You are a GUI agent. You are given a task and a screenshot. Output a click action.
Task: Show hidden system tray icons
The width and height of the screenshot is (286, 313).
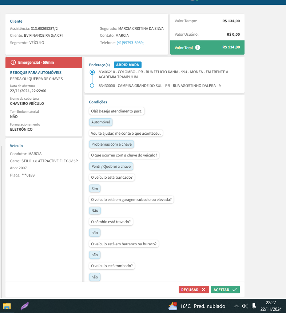(236, 306)
